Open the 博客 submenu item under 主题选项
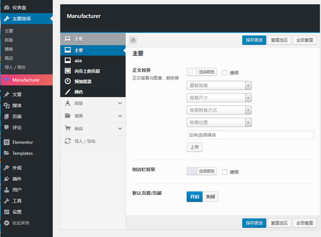321x237 pixels. (x=9, y=49)
